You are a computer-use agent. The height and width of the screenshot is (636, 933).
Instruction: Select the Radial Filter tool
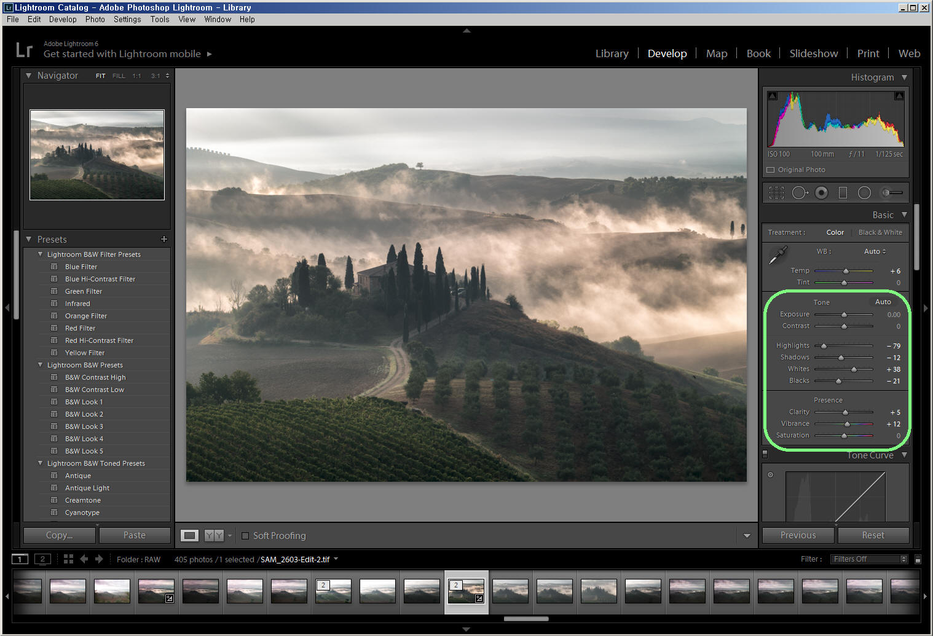[x=864, y=193]
